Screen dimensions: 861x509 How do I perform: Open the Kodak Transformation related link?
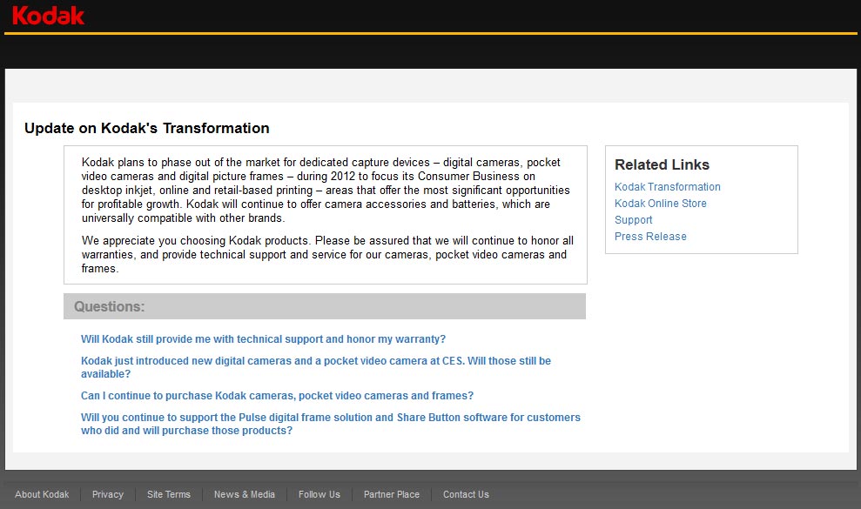pyautogui.click(x=667, y=187)
